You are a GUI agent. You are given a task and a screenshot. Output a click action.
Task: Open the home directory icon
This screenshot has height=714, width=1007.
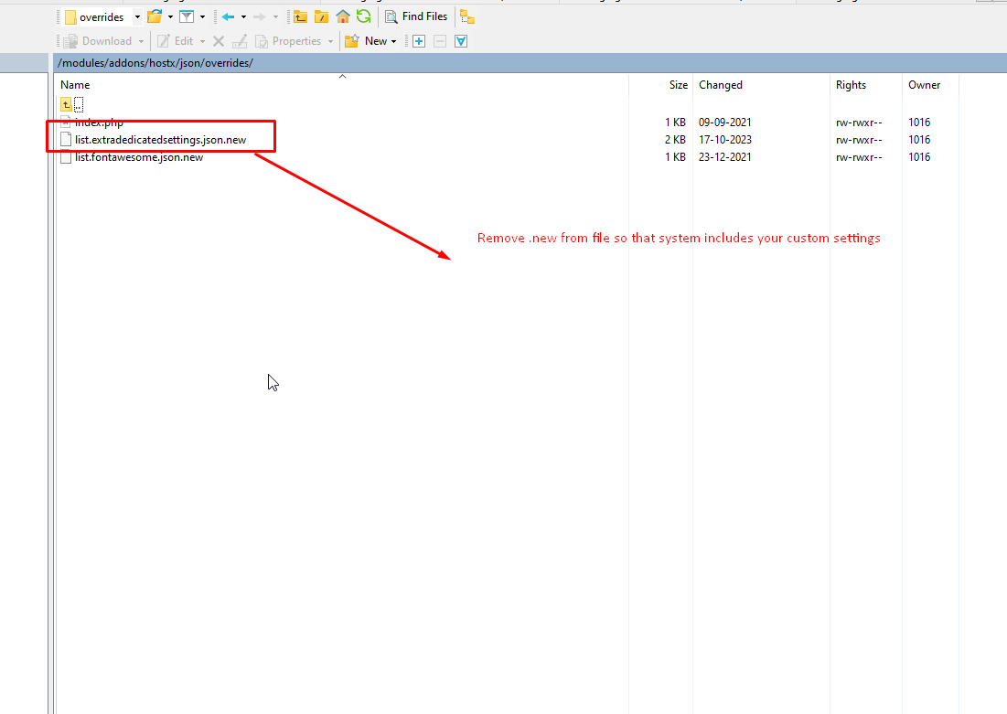tap(343, 16)
